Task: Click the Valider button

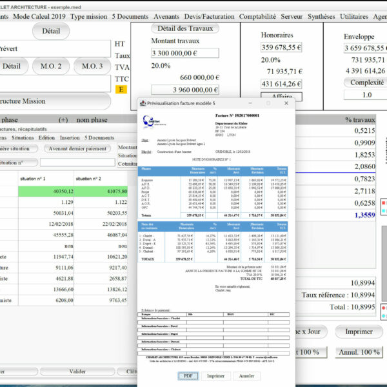Action: 77,372
